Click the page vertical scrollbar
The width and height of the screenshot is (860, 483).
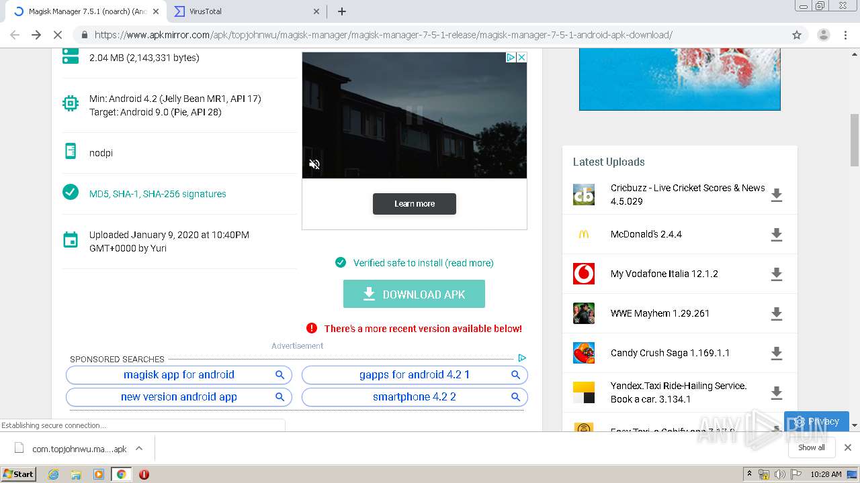(855, 140)
